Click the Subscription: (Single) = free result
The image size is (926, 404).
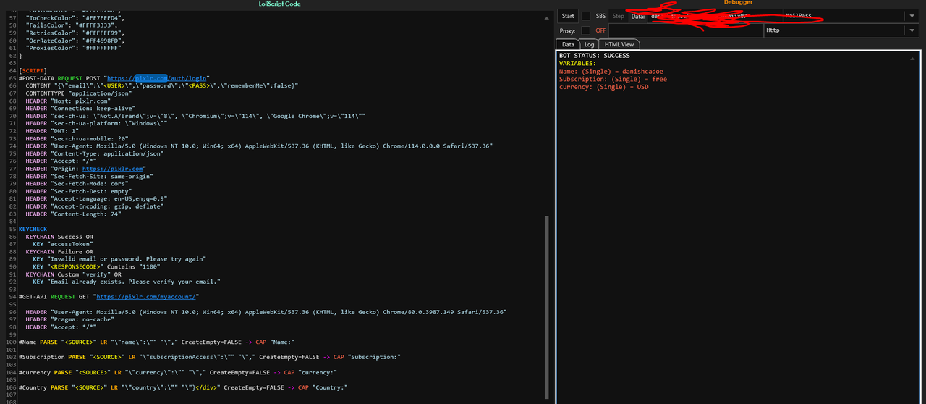[613, 79]
